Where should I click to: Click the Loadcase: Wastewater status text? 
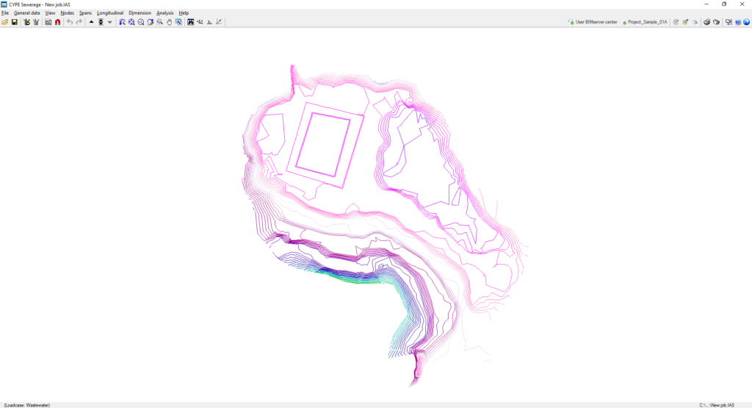(27, 405)
